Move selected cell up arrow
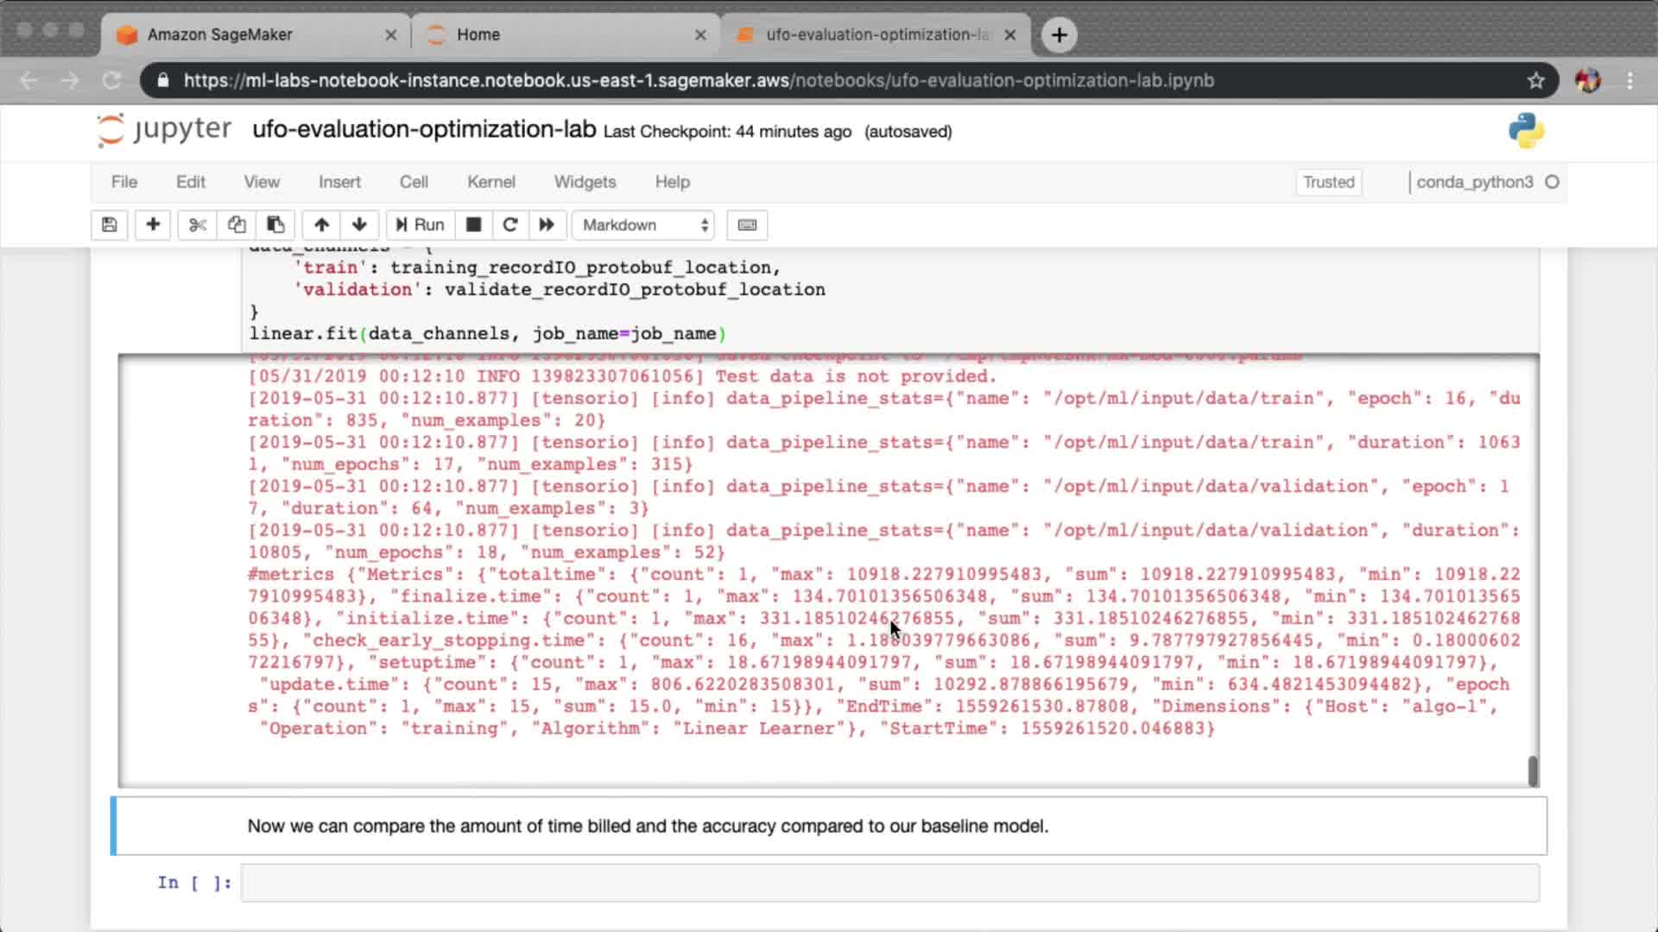The height and width of the screenshot is (932, 1658). pyautogui.click(x=321, y=225)
